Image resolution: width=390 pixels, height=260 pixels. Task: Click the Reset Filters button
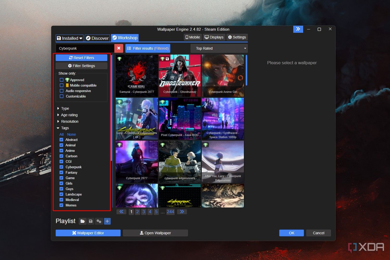pos(81,58)
